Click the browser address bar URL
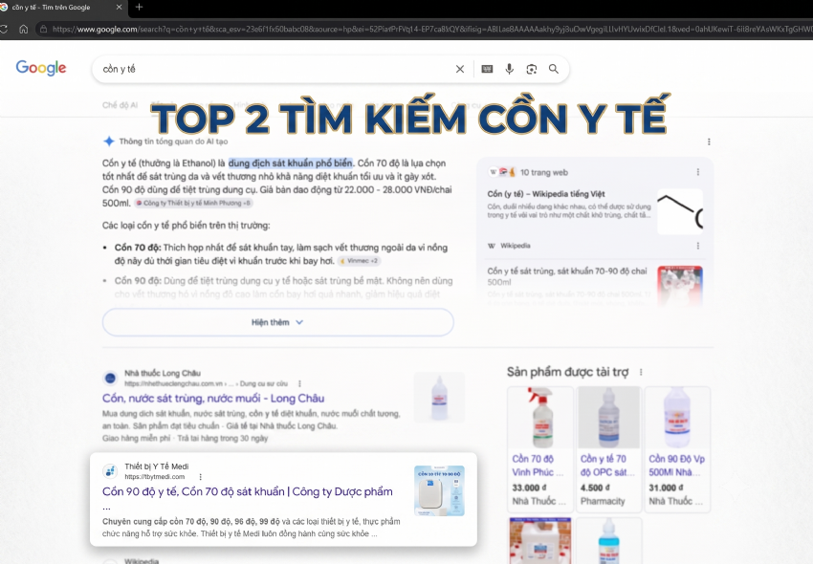The image size is (813, 564). (430, 29)
